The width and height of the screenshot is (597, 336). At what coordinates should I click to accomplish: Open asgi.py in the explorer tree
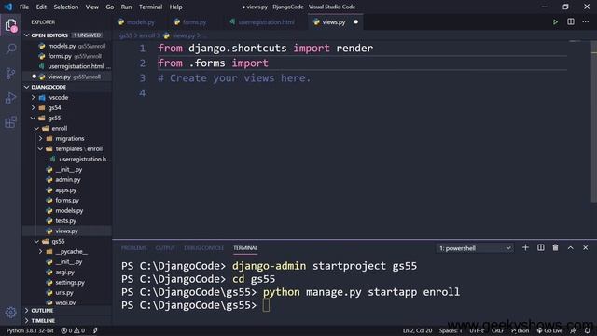click(x=64, y=273)
